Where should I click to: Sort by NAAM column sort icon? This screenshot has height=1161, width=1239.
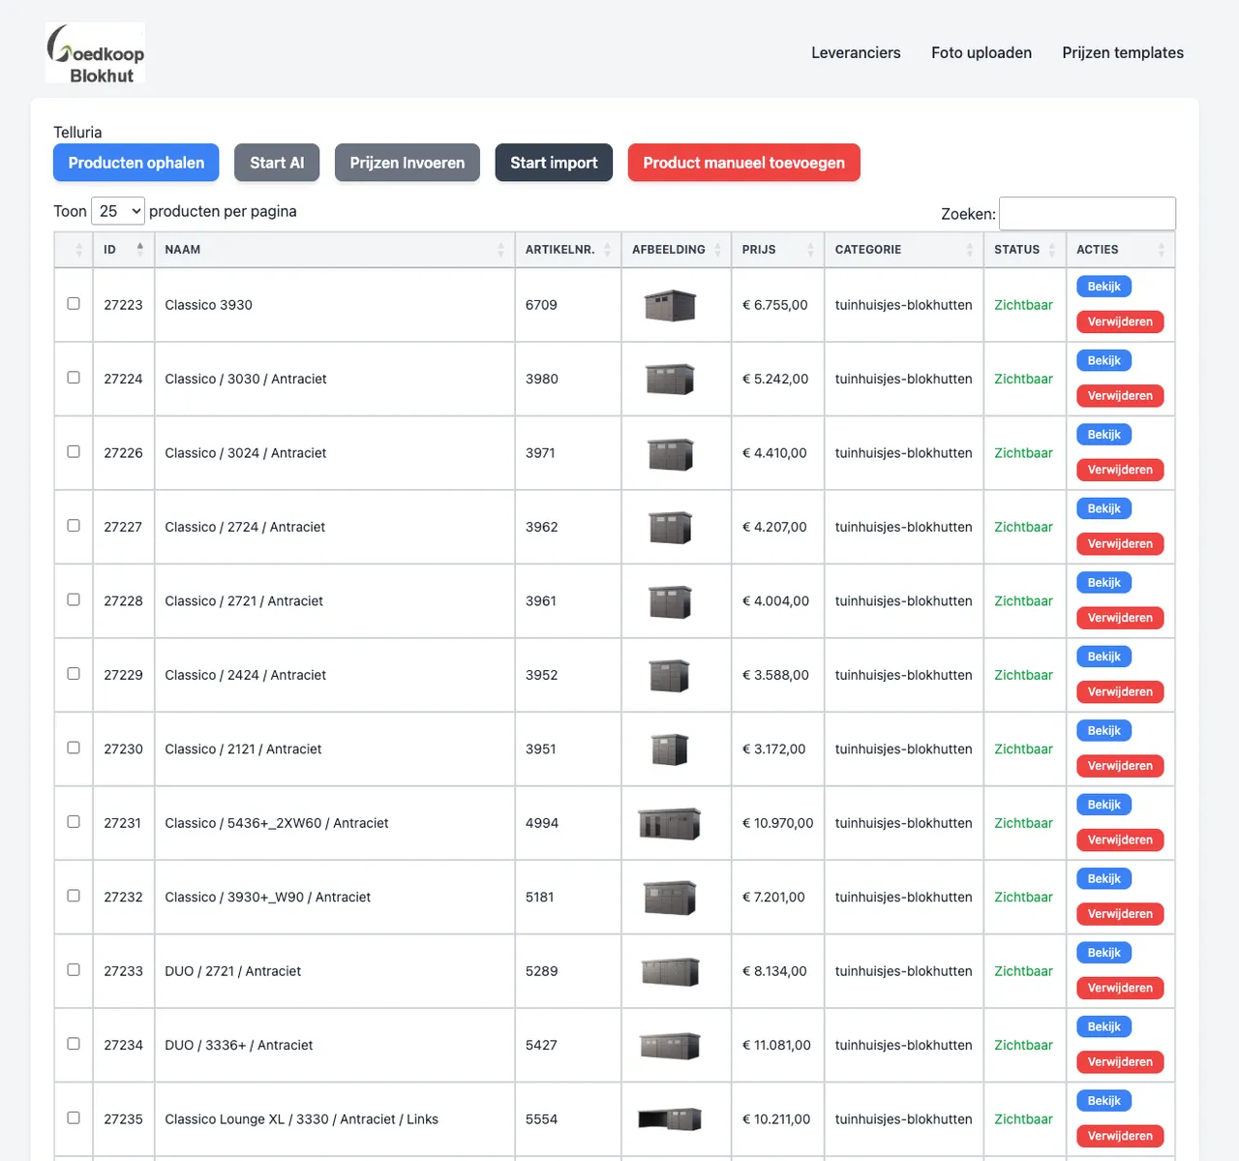coord(500,250)
